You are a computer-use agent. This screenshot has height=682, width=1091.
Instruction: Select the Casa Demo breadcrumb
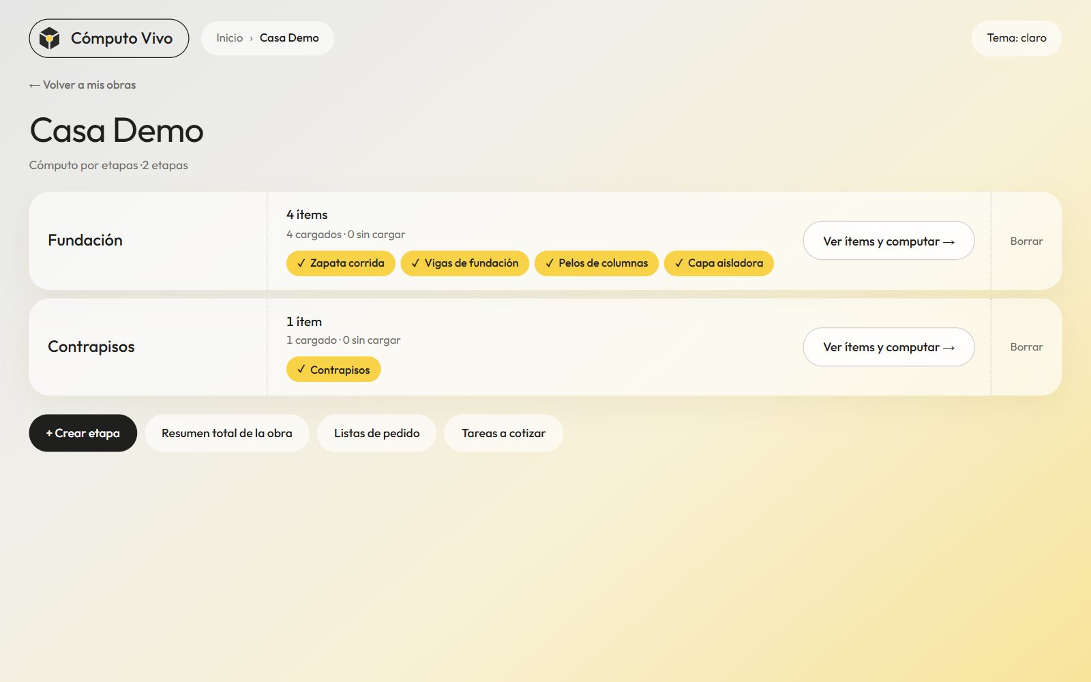click(x=289, y=38)
